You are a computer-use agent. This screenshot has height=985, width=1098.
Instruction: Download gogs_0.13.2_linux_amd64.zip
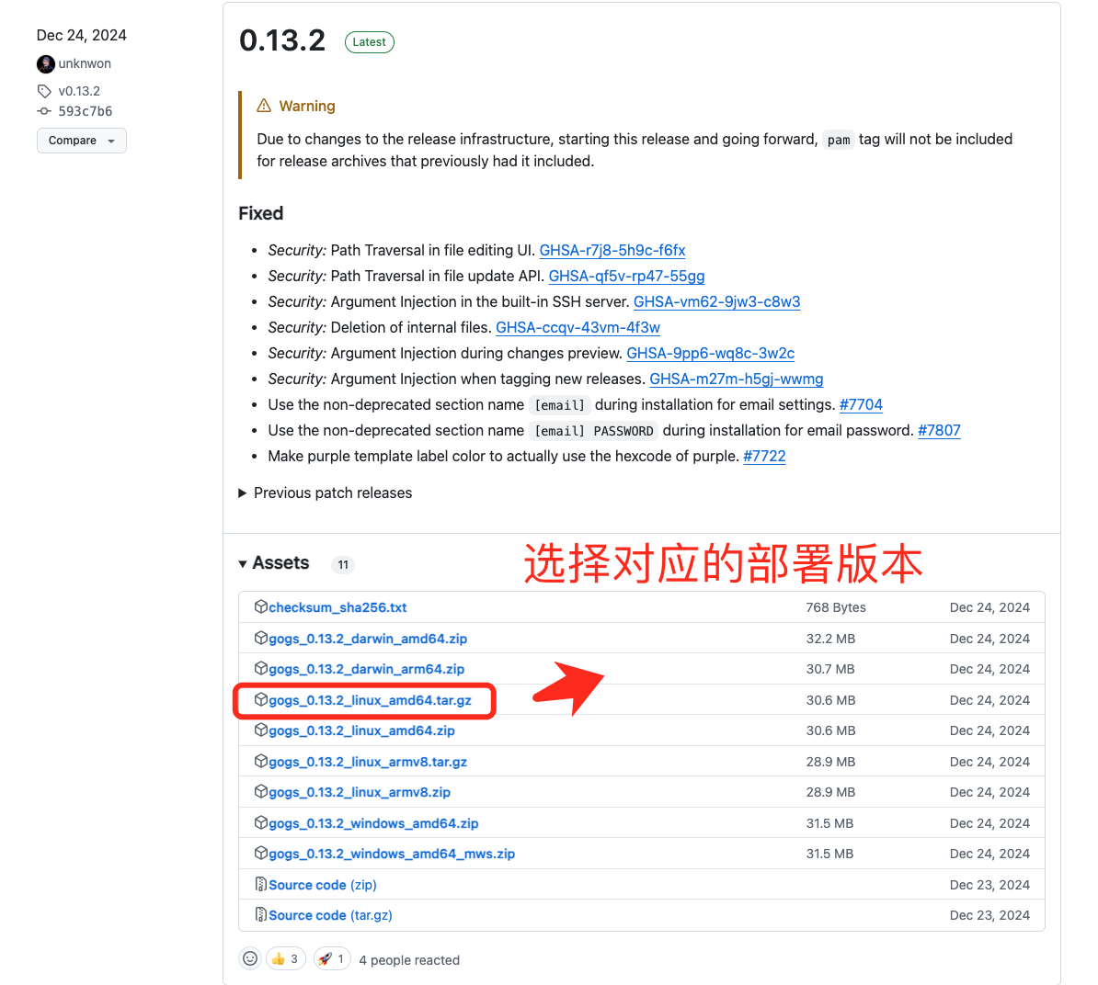[x=361, y=730]
